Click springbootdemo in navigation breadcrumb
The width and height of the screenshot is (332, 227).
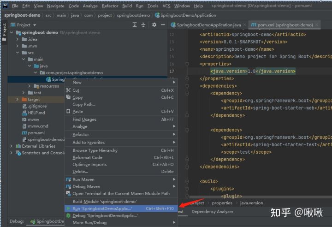pyautogui.click(x=133, y=15)
